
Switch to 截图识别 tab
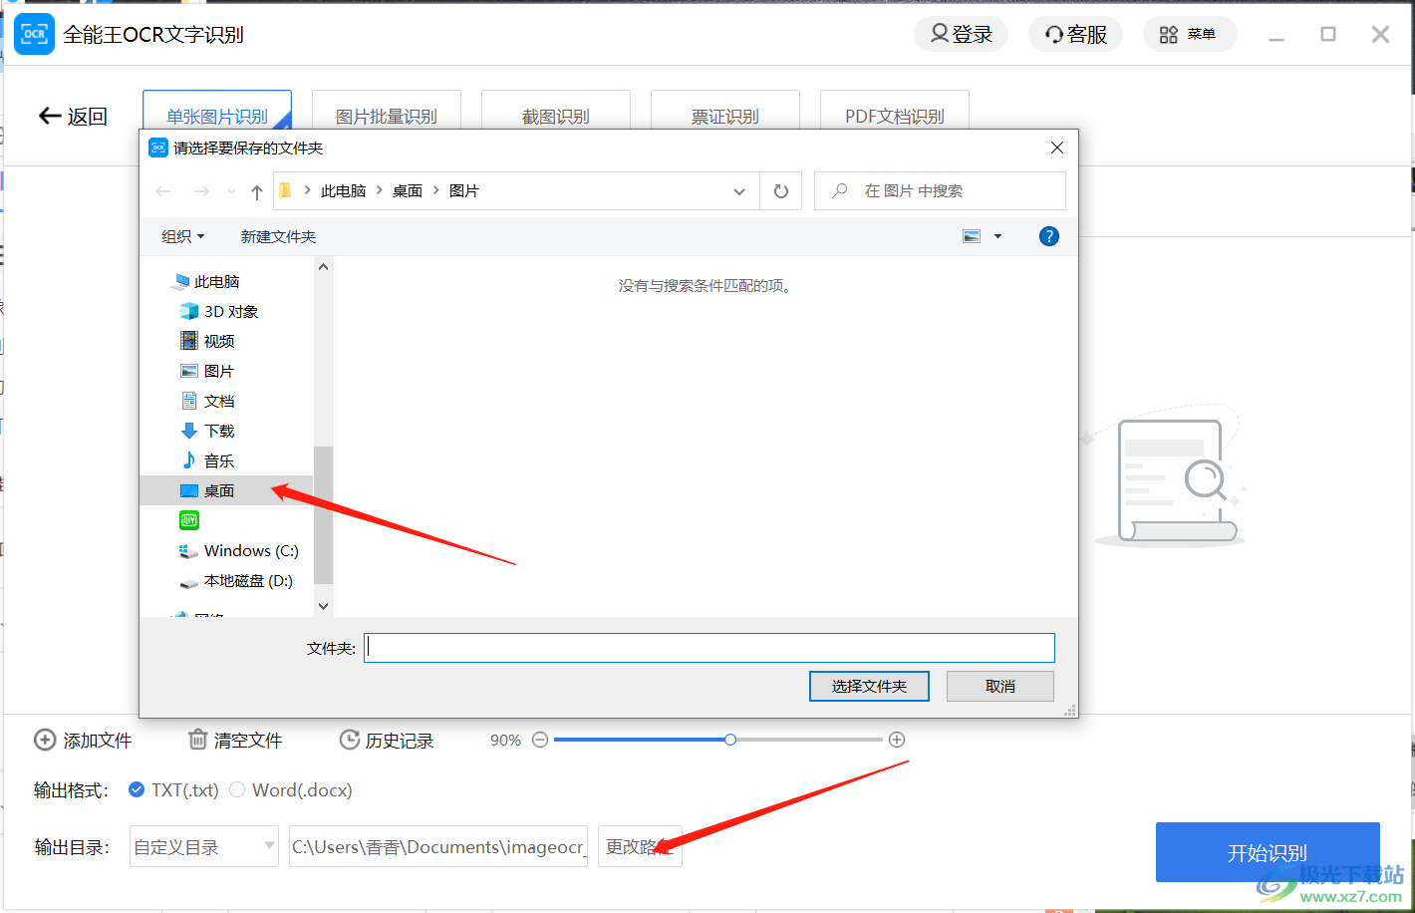556,117
